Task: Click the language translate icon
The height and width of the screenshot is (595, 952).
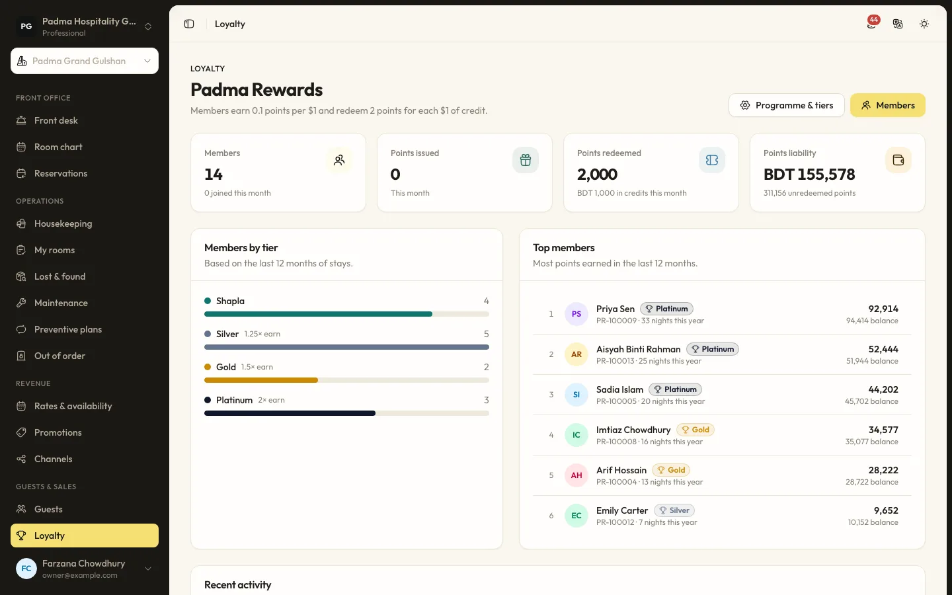Action: [x=898, y=24]
